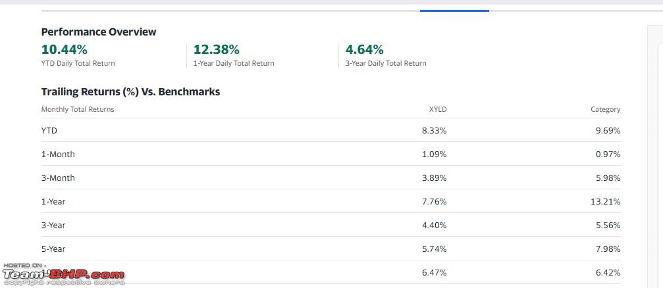Select the 1-Month row label
The image size is (663, 288).
click(58, 154)
